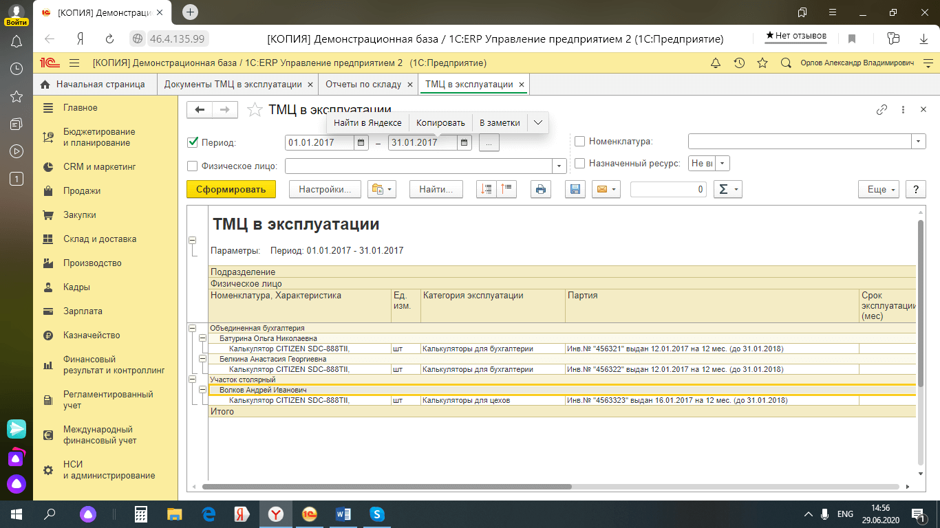Open Производство section in sidebar
The image size is (940, 528).
tap(92, 263)
